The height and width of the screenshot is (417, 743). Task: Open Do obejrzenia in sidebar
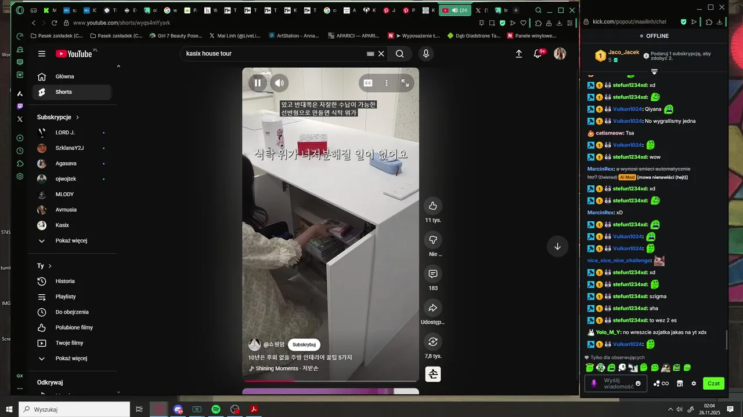pos(72,312)
